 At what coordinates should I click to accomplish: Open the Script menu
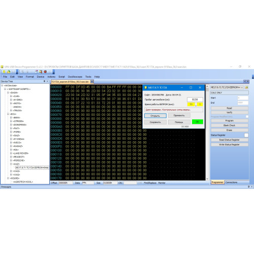(x=61, y=77)
